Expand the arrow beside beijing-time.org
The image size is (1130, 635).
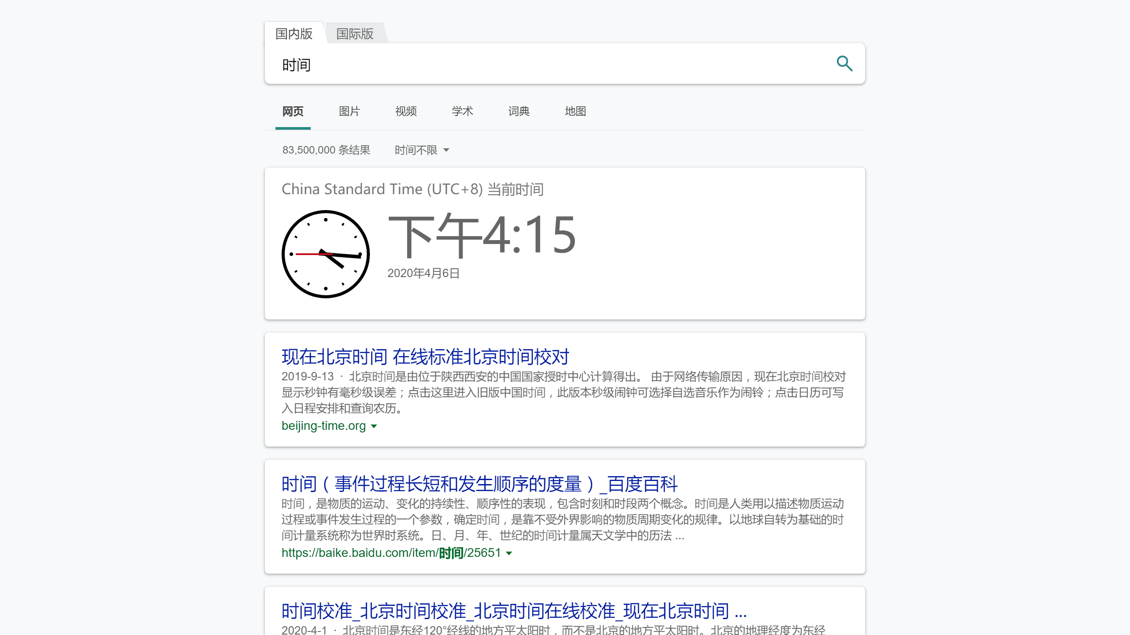pos(374,426)
